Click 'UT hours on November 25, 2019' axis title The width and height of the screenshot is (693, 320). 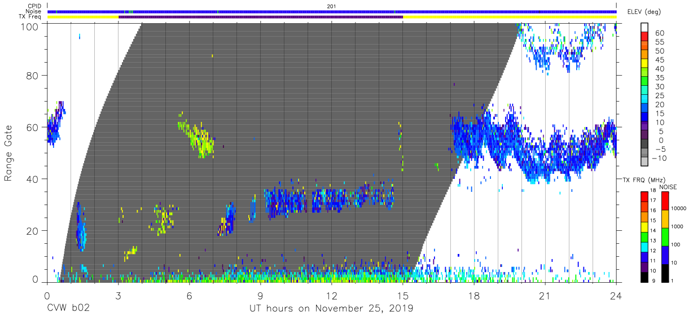(331, 309)
